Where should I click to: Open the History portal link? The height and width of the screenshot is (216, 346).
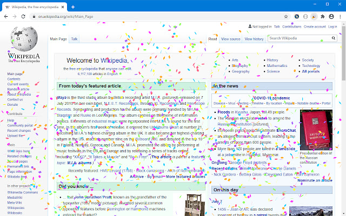(272, 60)
